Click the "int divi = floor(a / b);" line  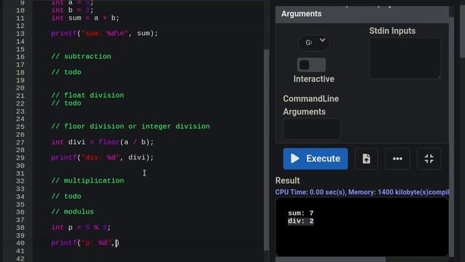point(102,142)
